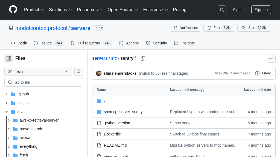Star the repository
Screen dimensions: 280x157
pos(254,28)
